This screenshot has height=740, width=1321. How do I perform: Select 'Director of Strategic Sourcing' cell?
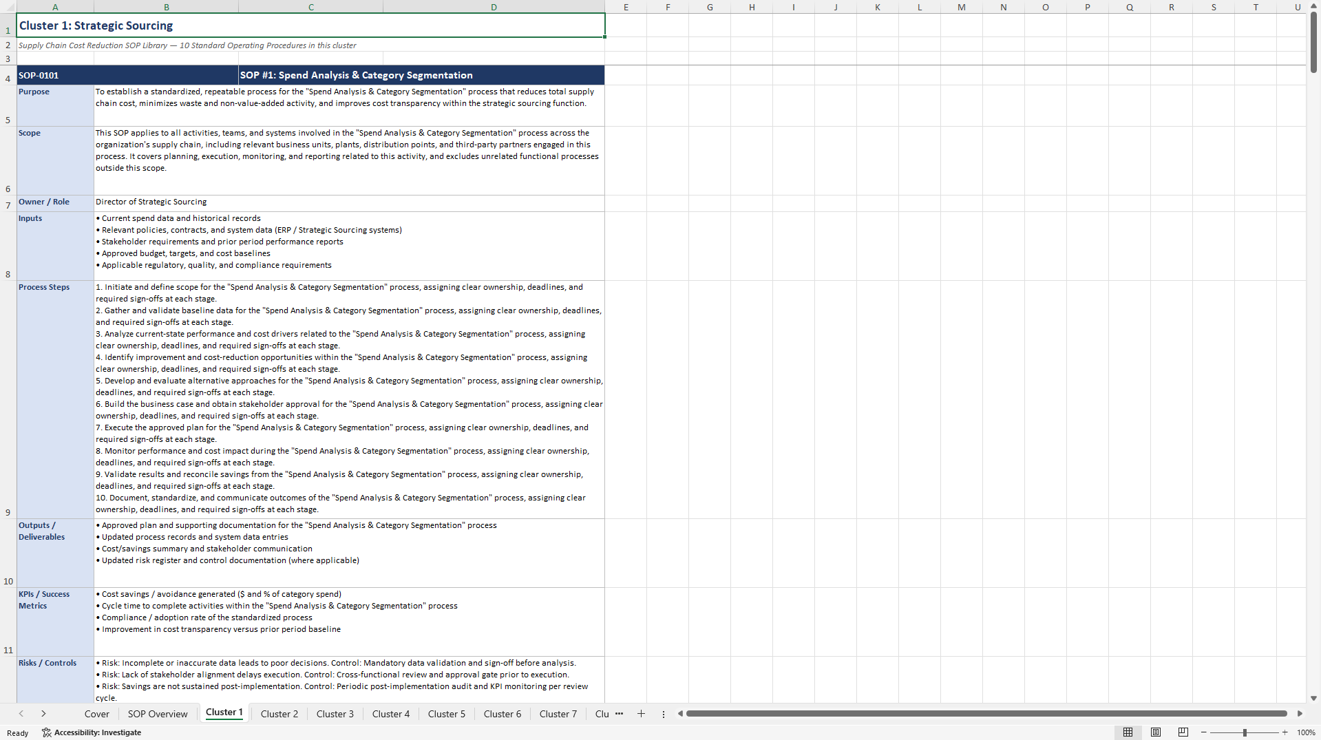tap(349, 203)
